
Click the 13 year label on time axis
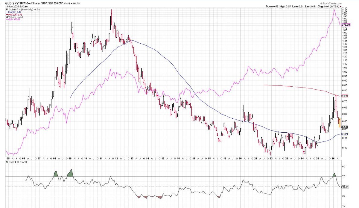click(x=132, y=158)
